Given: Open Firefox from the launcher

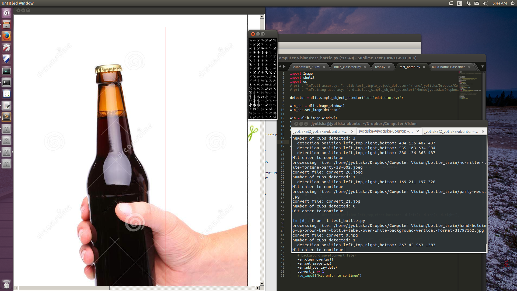Looking at the screenshot, I should pos(6,36).
